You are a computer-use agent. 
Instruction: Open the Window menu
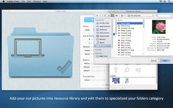[37, 1]
